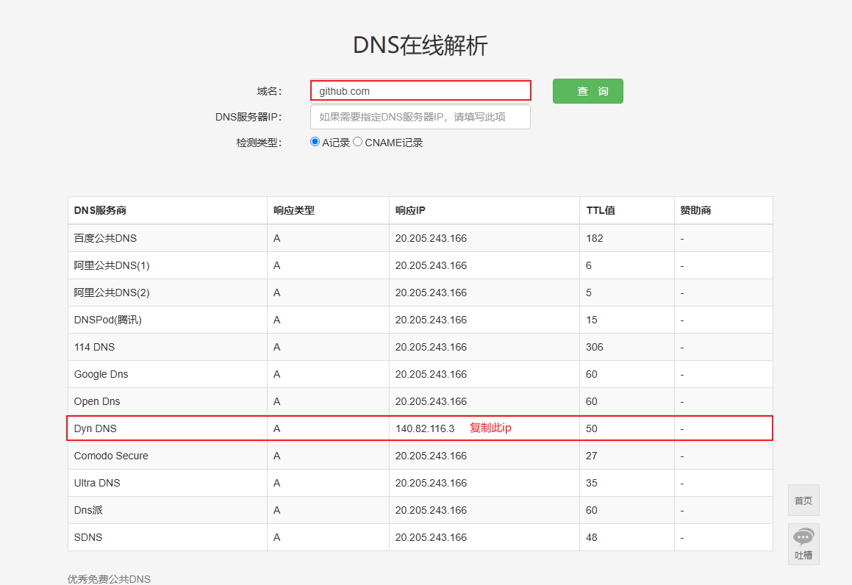The image size is (852, 585).
Task: Click the 百度公共DNS row name
Action: coord(105,238)
